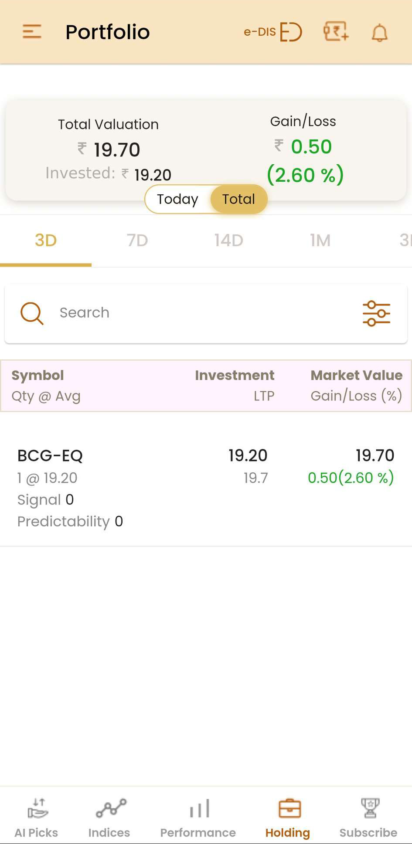Tap the search magnifier icon
Image resolution: width=412 pixels, height=844 pixels.
32,313
